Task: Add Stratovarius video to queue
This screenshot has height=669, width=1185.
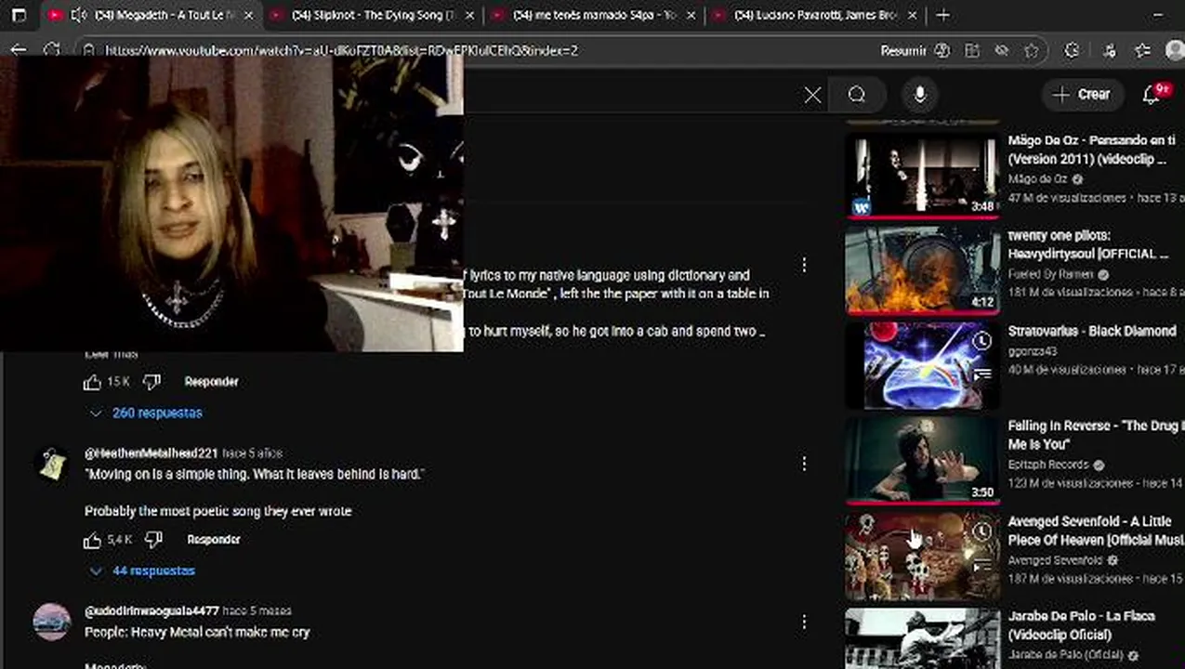Action: pos(982,374)
